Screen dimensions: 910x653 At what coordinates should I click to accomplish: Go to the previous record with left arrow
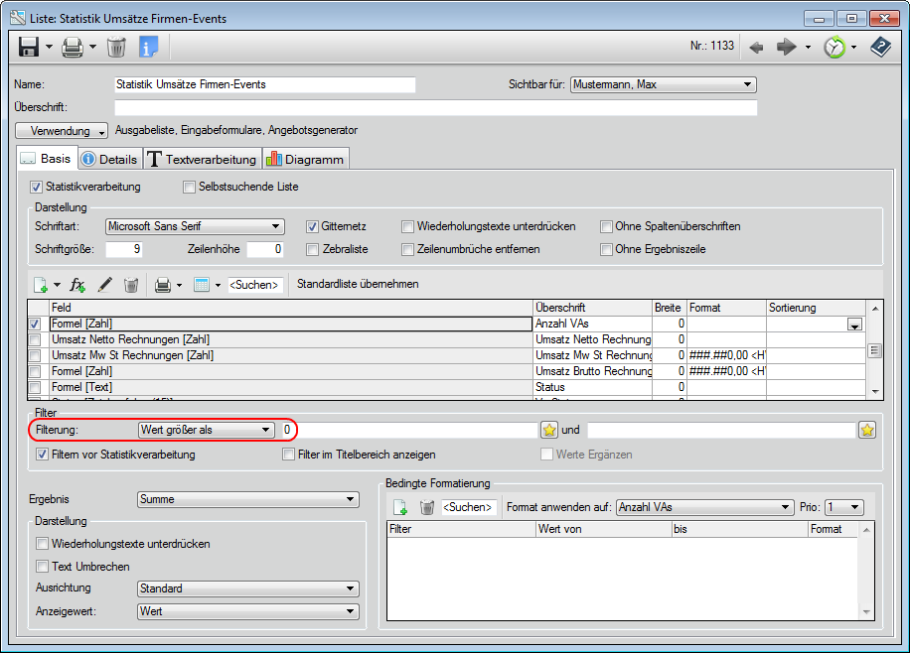click(x=756, y=47)
